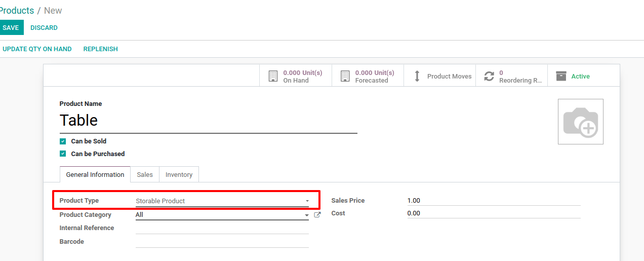
Task: Click the Internal Reference input field
Action: (x=222, y=228)
